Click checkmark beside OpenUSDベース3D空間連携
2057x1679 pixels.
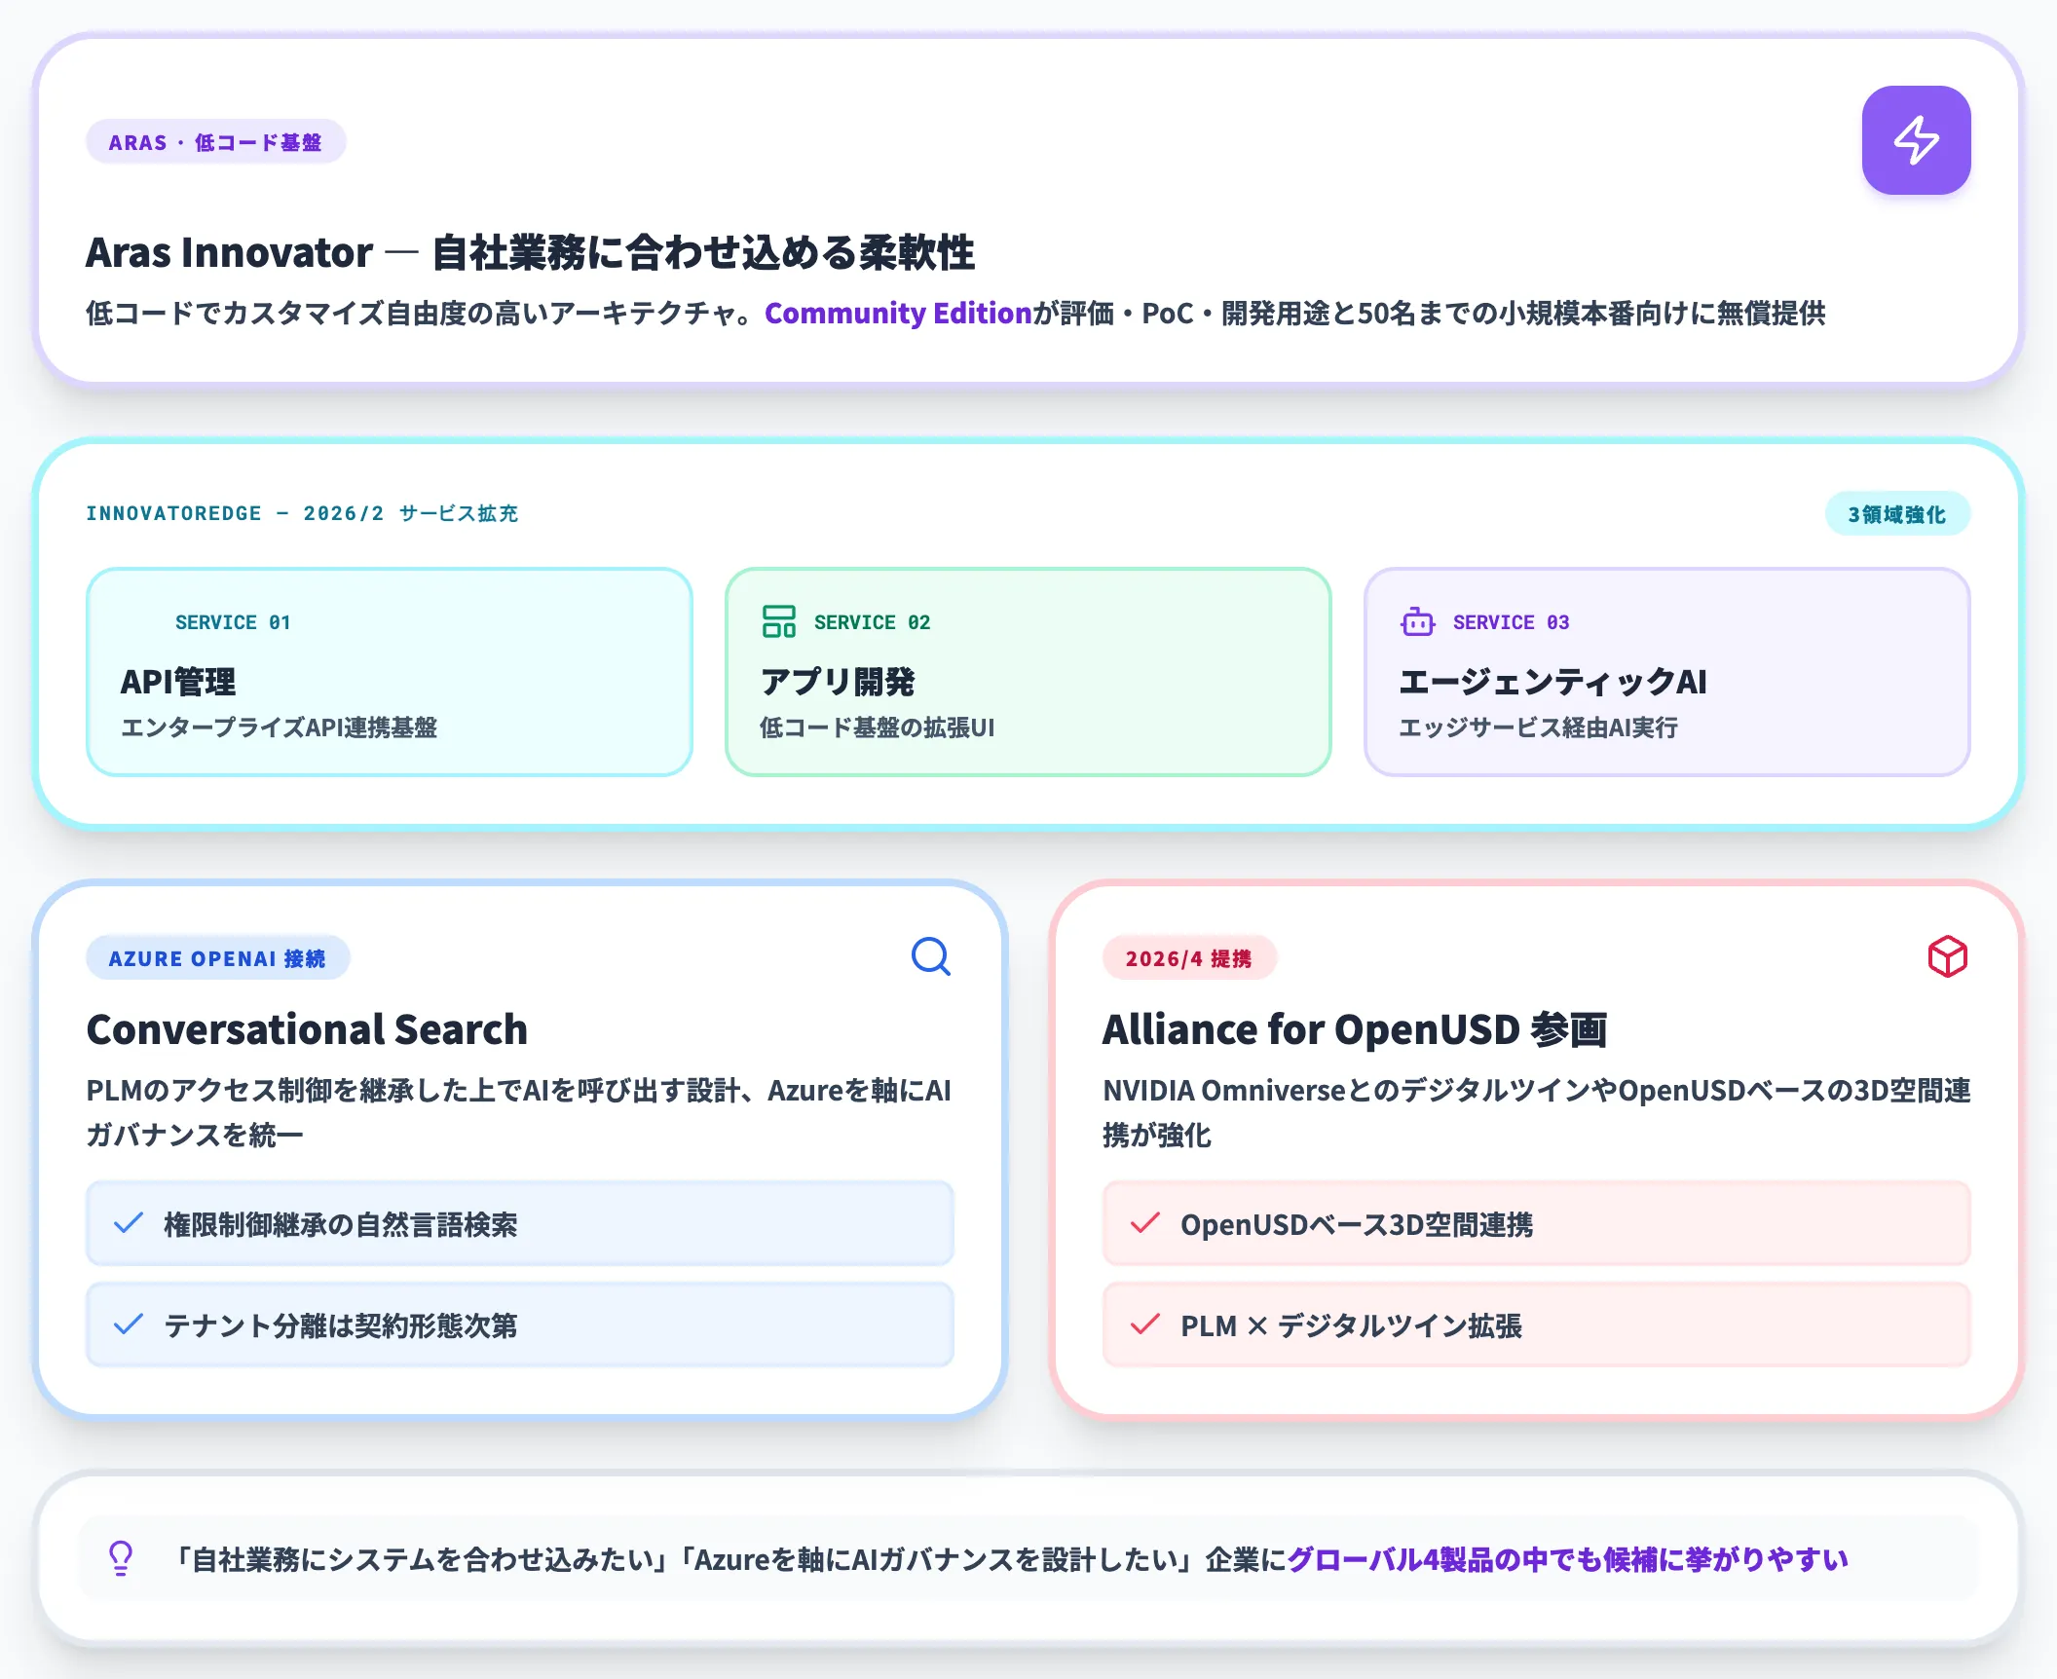click(1145, 1223)
